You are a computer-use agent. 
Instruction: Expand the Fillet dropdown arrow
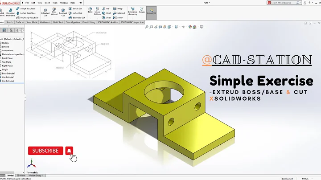[x=90, y=18]
